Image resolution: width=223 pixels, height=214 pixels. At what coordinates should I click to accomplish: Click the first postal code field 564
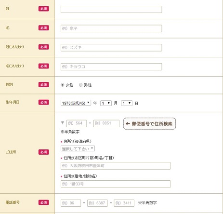click(77, 123)
